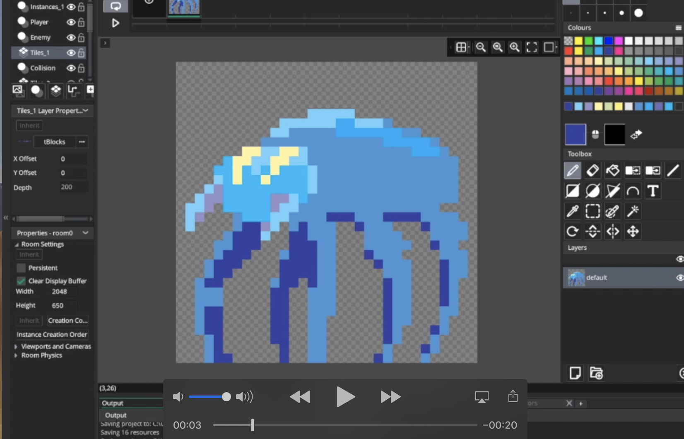
Task: Select the Magic Wand tool
Action: 633,211
